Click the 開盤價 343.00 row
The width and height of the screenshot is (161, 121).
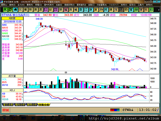click(12, 45)
